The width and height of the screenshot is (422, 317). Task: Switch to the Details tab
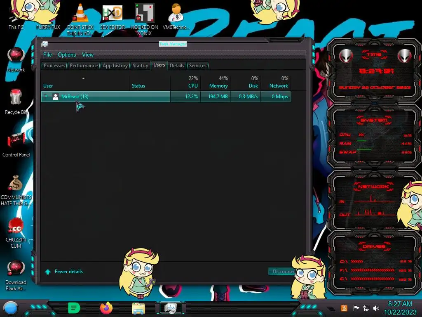(177, 66)
